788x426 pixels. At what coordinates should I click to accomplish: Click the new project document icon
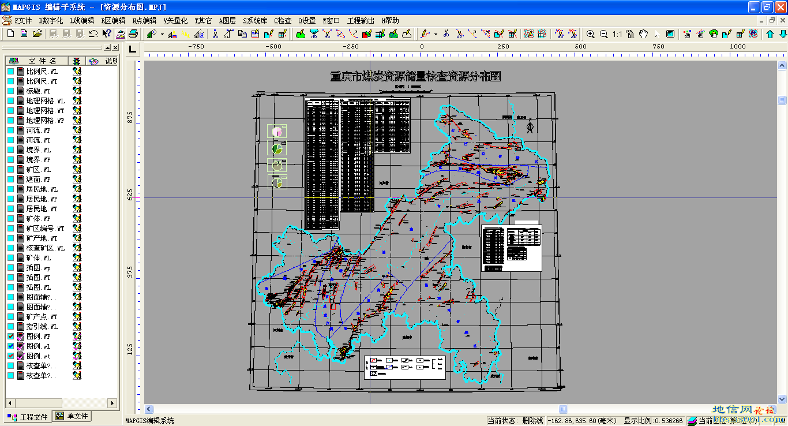click(x=24, y=33)
